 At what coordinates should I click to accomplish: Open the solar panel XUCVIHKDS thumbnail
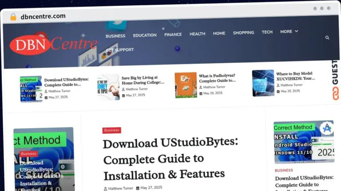(263, 83)
